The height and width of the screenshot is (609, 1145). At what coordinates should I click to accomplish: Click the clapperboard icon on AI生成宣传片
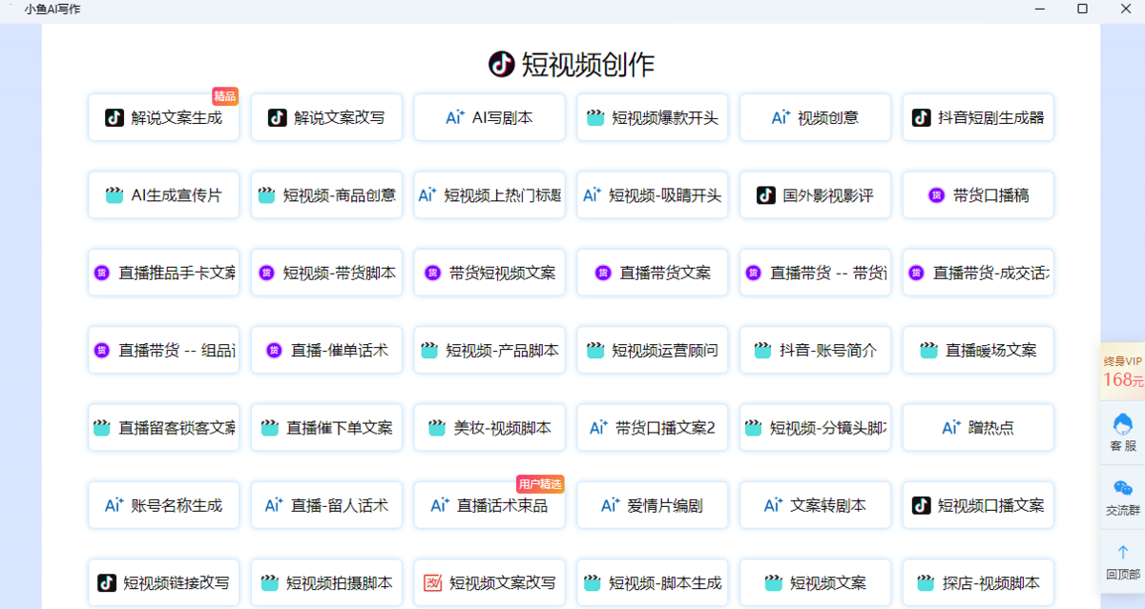tap(114, 195)
